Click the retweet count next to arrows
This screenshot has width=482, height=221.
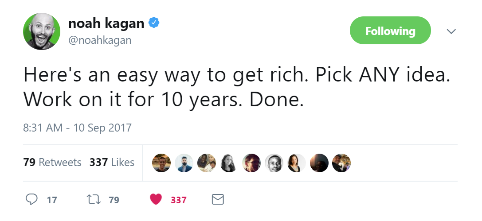point(114,200)
